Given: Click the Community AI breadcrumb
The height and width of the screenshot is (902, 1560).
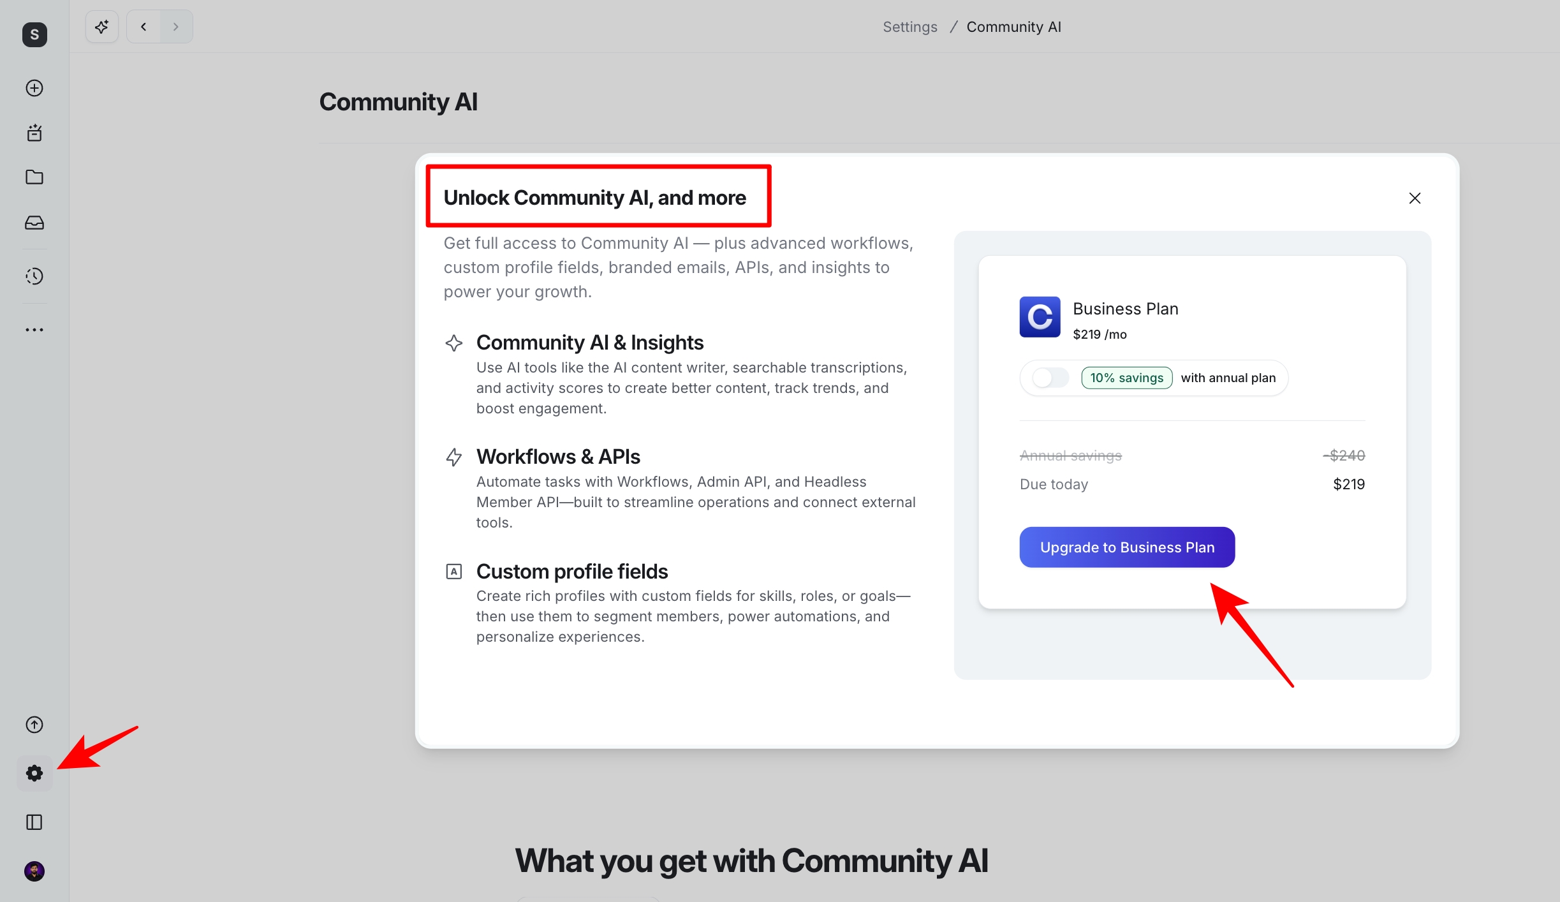Looking at the screenshot, I should 1014,27.
